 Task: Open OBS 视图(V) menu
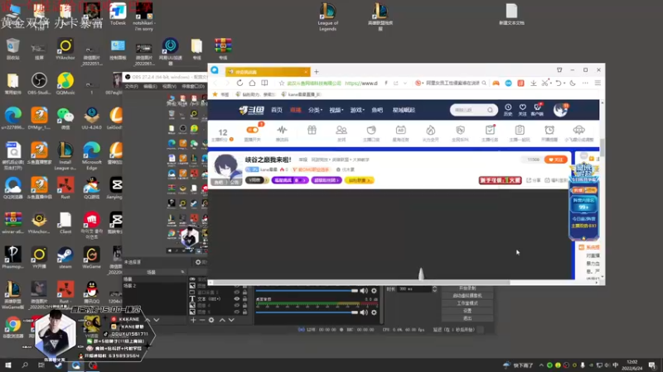point(169,86)
